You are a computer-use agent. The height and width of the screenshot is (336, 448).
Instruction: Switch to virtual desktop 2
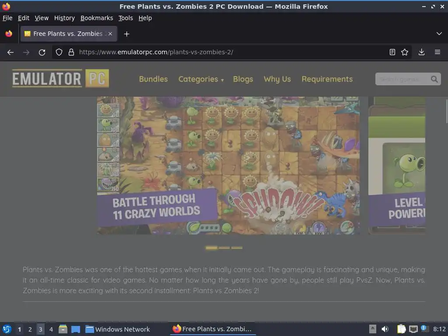tap(30, 329)
